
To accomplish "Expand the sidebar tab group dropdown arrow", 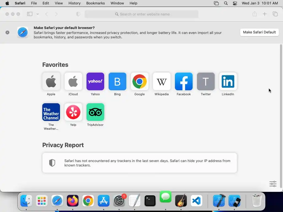I will pyautogui.click(x=38, y=14).
